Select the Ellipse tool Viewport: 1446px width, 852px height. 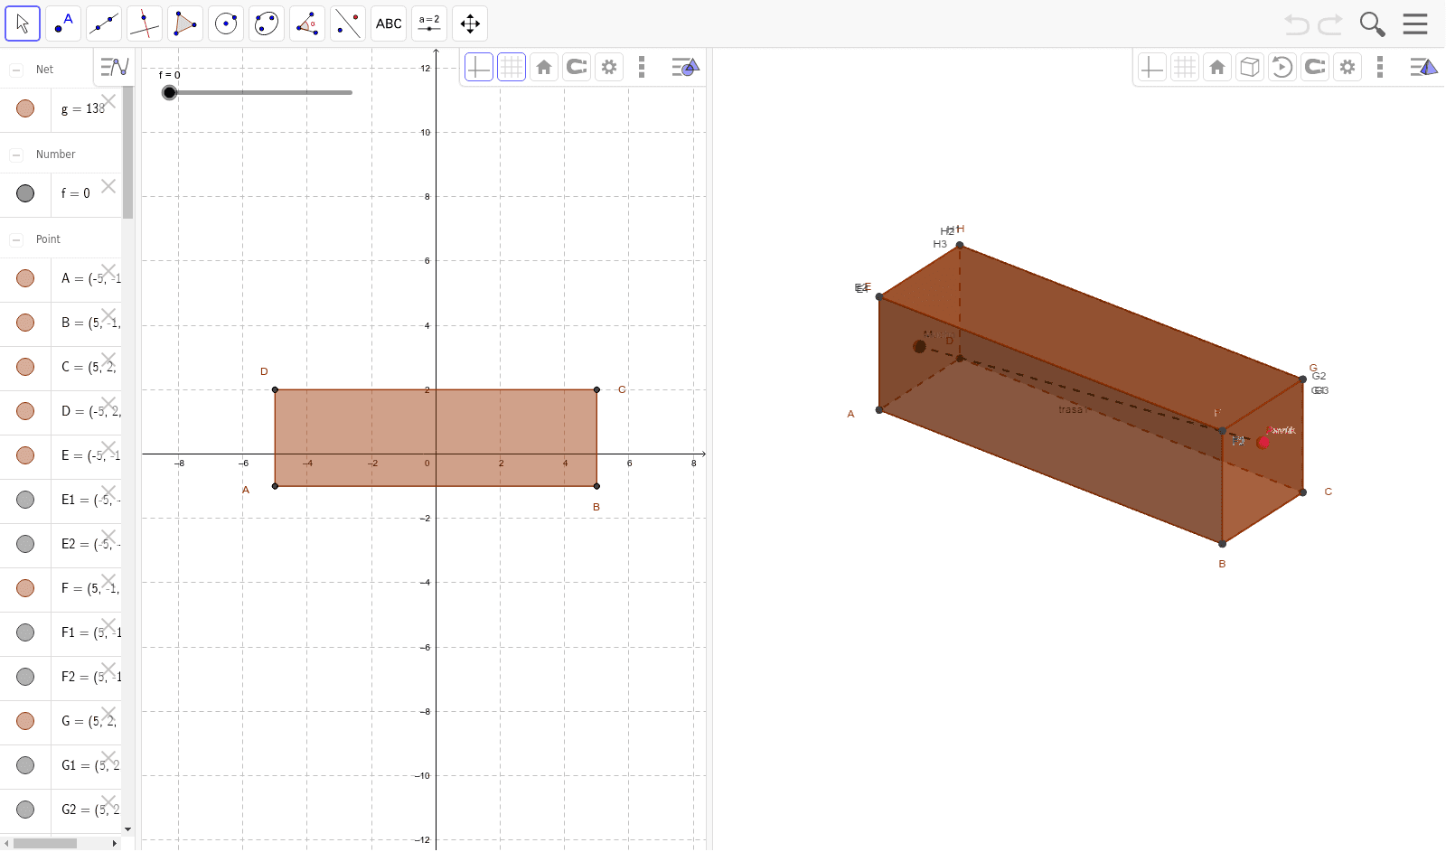click(x=267, y=23)
